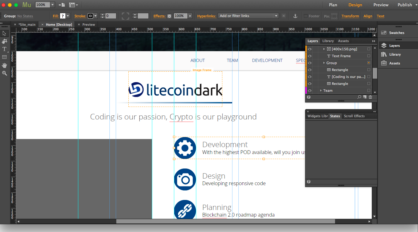Click the ABOUT navigation item
The height and width of the screenshot is (232, 418).
198,60
